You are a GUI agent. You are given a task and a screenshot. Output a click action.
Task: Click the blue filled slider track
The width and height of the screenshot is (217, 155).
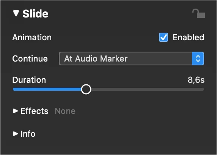click(x=47, y=89)
